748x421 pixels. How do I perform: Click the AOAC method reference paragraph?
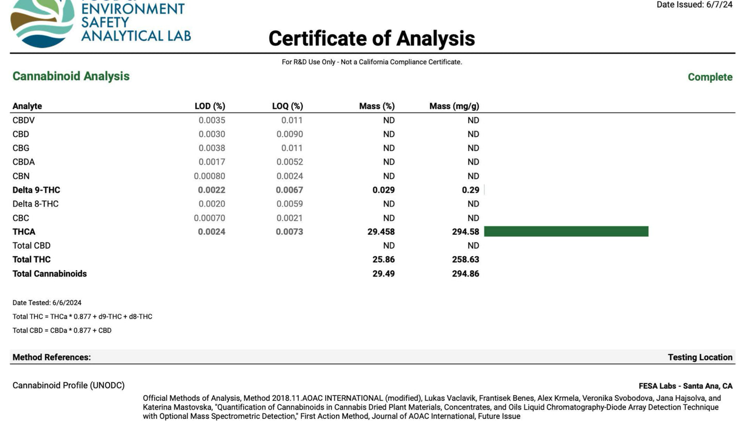click(x=432, y=407)
